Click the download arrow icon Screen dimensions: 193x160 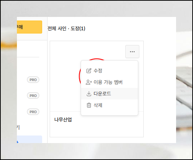89,94
